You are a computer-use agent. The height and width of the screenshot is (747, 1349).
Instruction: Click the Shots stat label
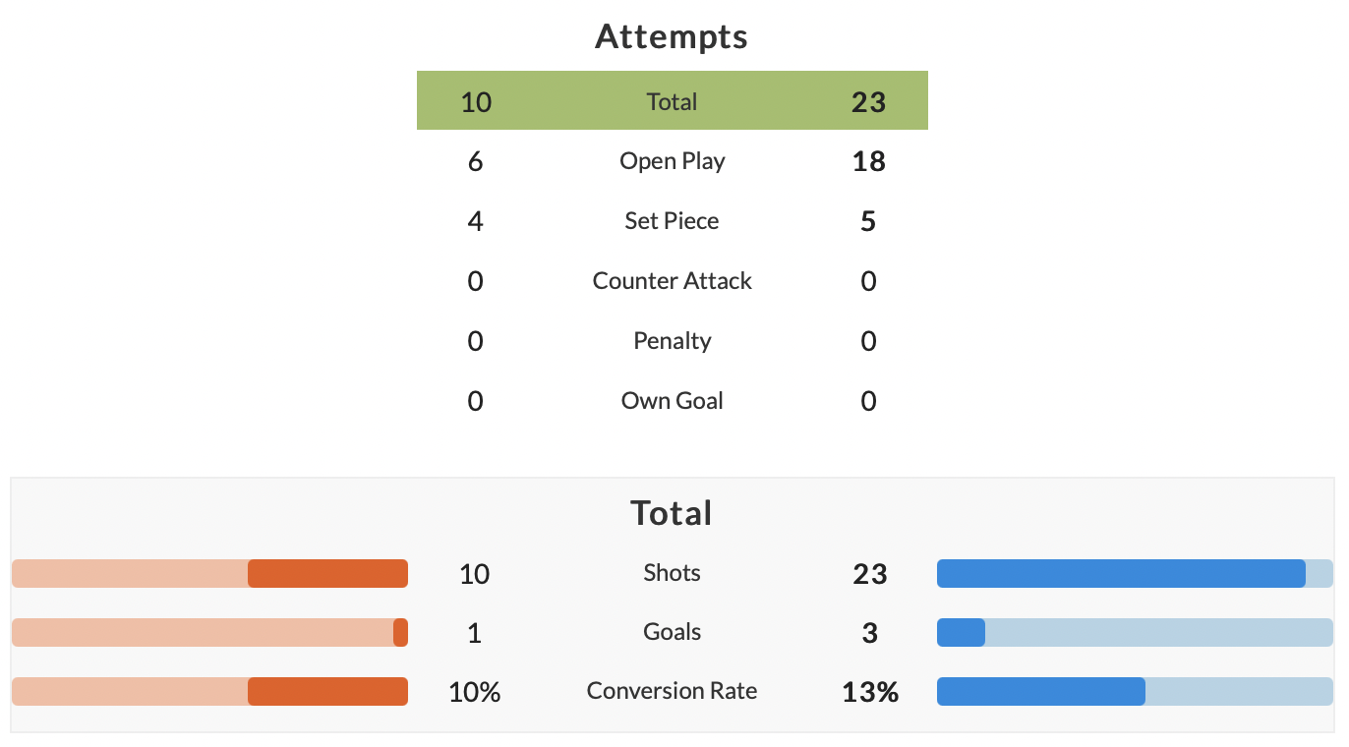tap(672, 573)
